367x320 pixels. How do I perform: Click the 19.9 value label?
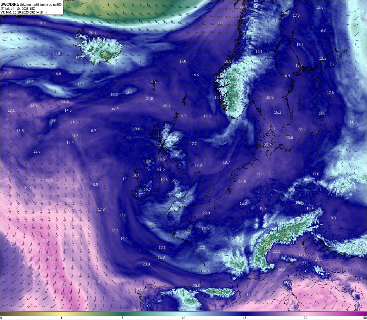(198, 165)
